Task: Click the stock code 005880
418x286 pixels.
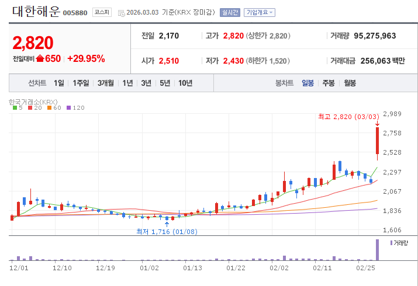Action: pyautogui.click(x=75, y=13)
